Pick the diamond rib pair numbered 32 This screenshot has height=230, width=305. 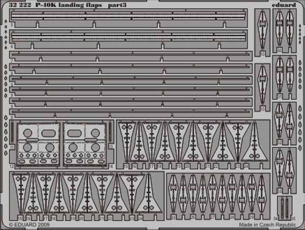(284, 121)
